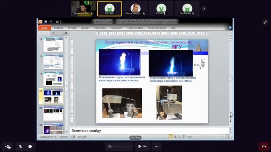271x152 pixels.
Task: Select Bychkov participant tile
Action: 109,8
